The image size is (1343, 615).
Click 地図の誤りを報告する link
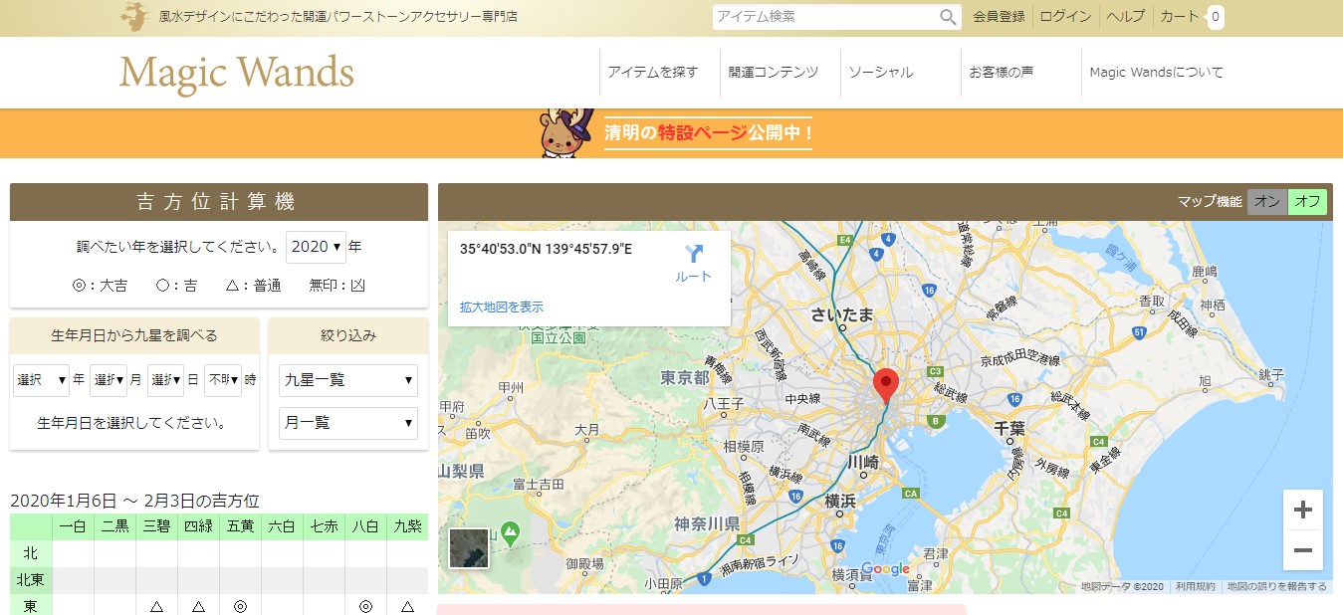point(1276,587)
